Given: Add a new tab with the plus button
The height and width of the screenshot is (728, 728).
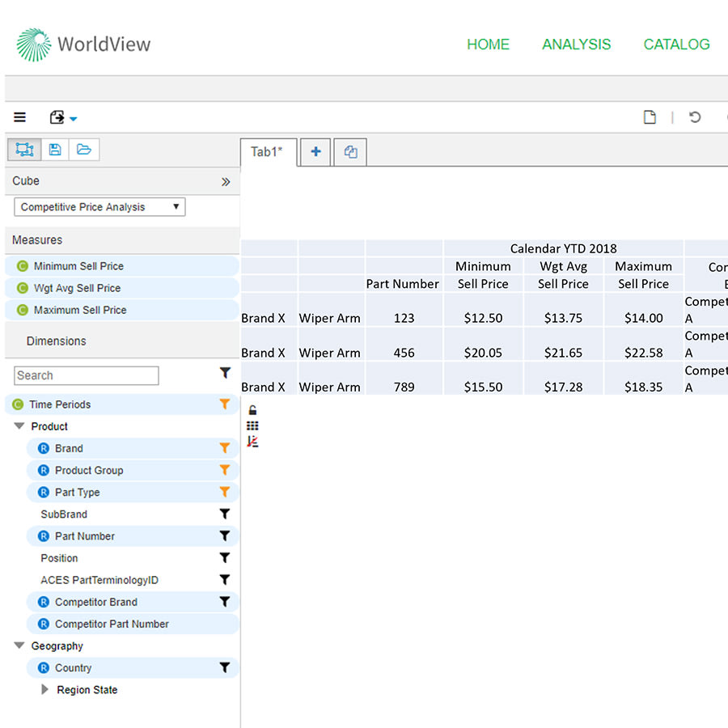Looking at the screenshot, I should pyautogui.click(x=315, y=152).
